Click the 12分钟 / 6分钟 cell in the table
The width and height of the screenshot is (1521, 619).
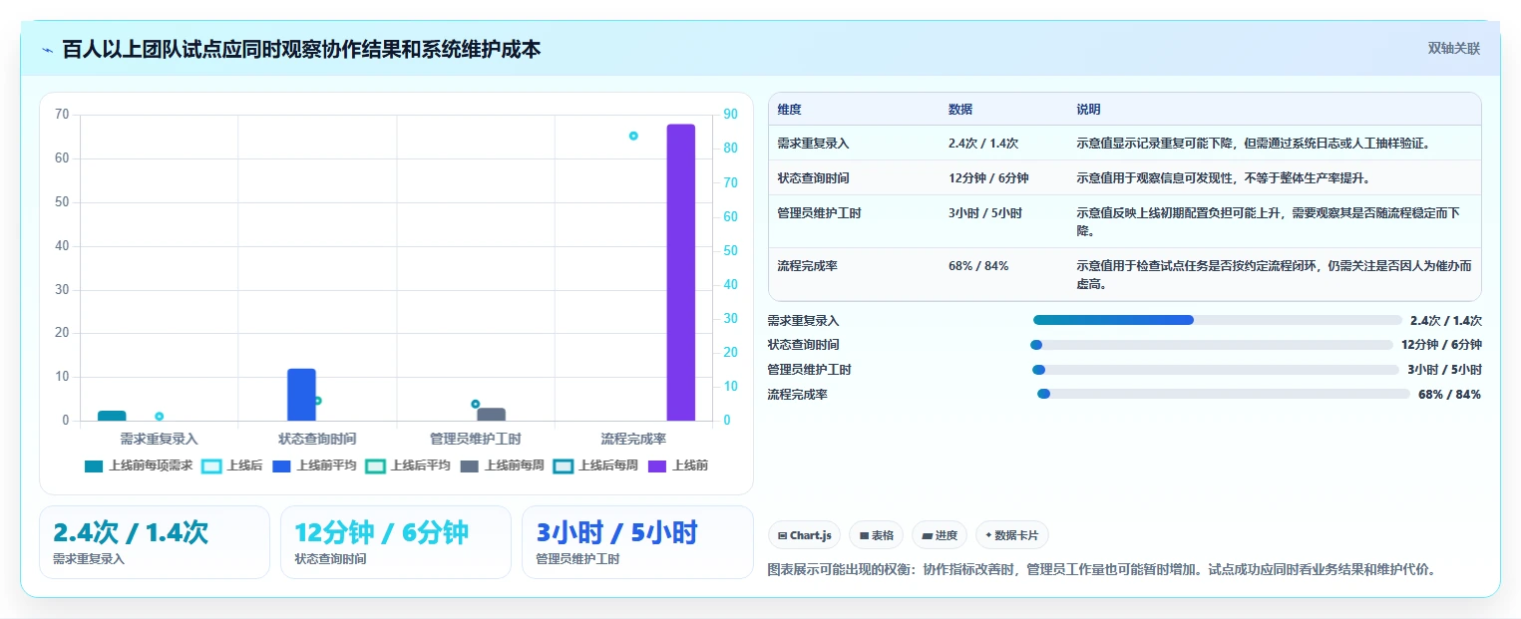pyautogui.click(x=988, y=178)
